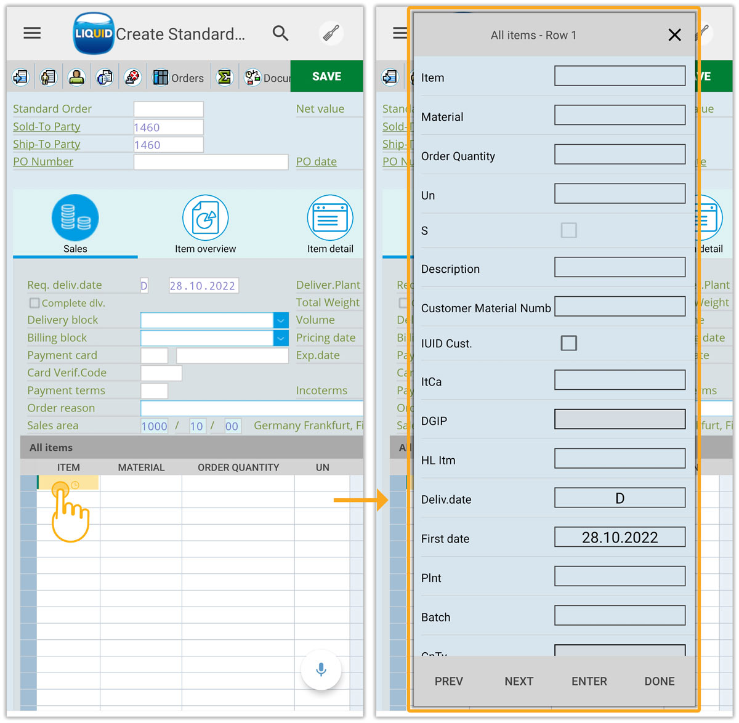739x723 pixels.
Task: Go to NEXT row in dialog
Action: point(519,681)
